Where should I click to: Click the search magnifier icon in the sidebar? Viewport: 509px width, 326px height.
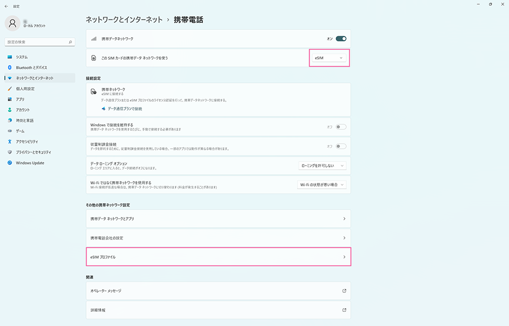pyautogui.click(x=71, y=42)
